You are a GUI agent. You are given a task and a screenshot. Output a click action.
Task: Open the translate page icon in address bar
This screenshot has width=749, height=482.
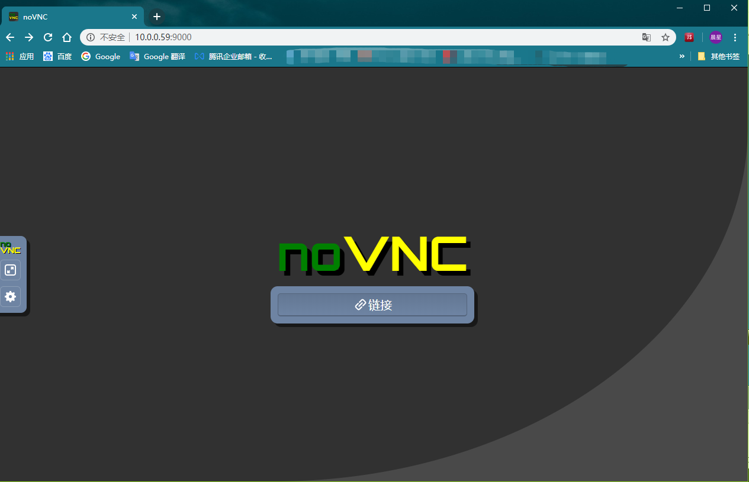pyautogui.click(x=647, y=37)
